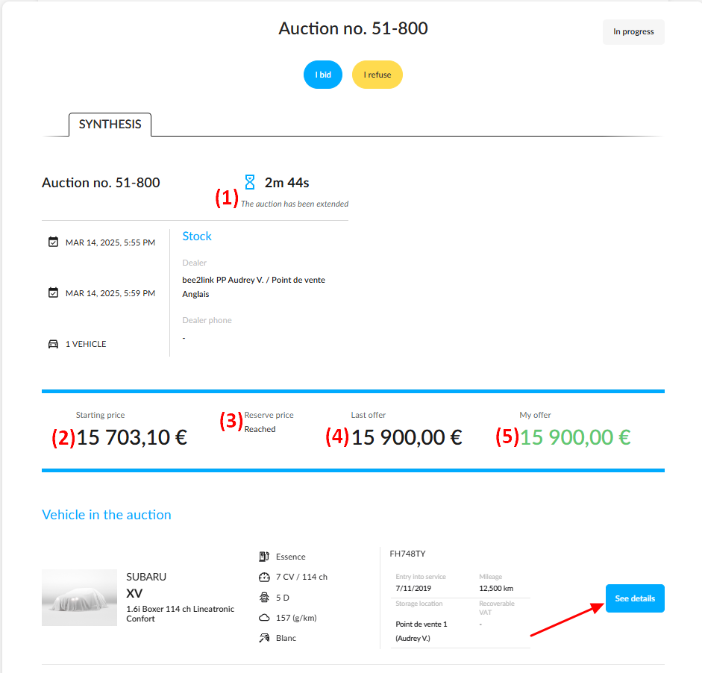Click the In progress status badge
The image size is (702, 673).
pos(633,32)
